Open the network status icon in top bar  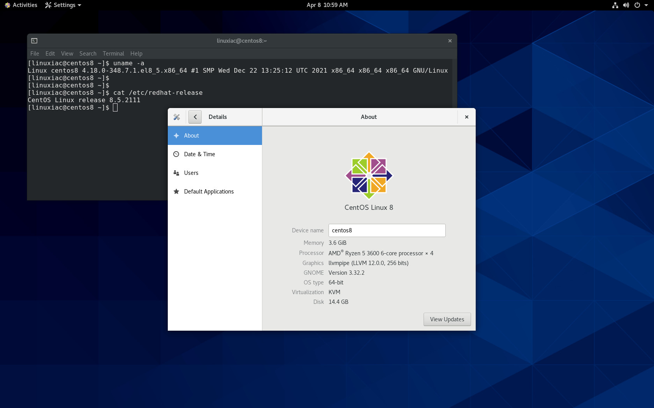tap(615, 5)
